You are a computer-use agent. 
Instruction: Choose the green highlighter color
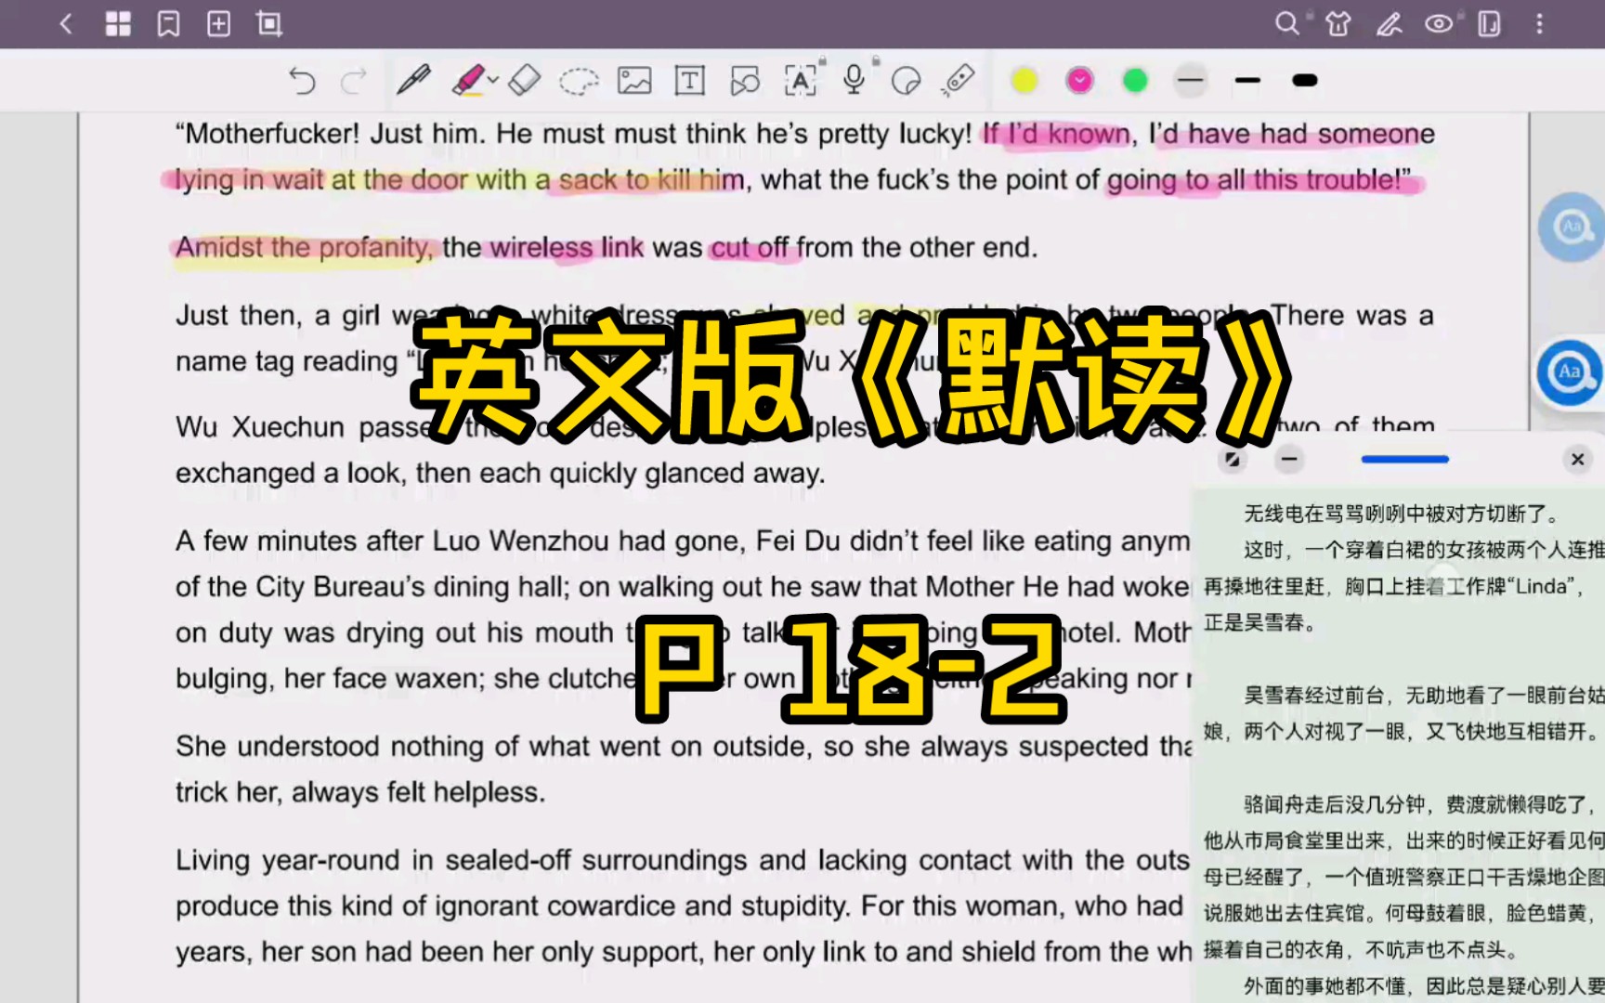click(x=1135, y=81)
